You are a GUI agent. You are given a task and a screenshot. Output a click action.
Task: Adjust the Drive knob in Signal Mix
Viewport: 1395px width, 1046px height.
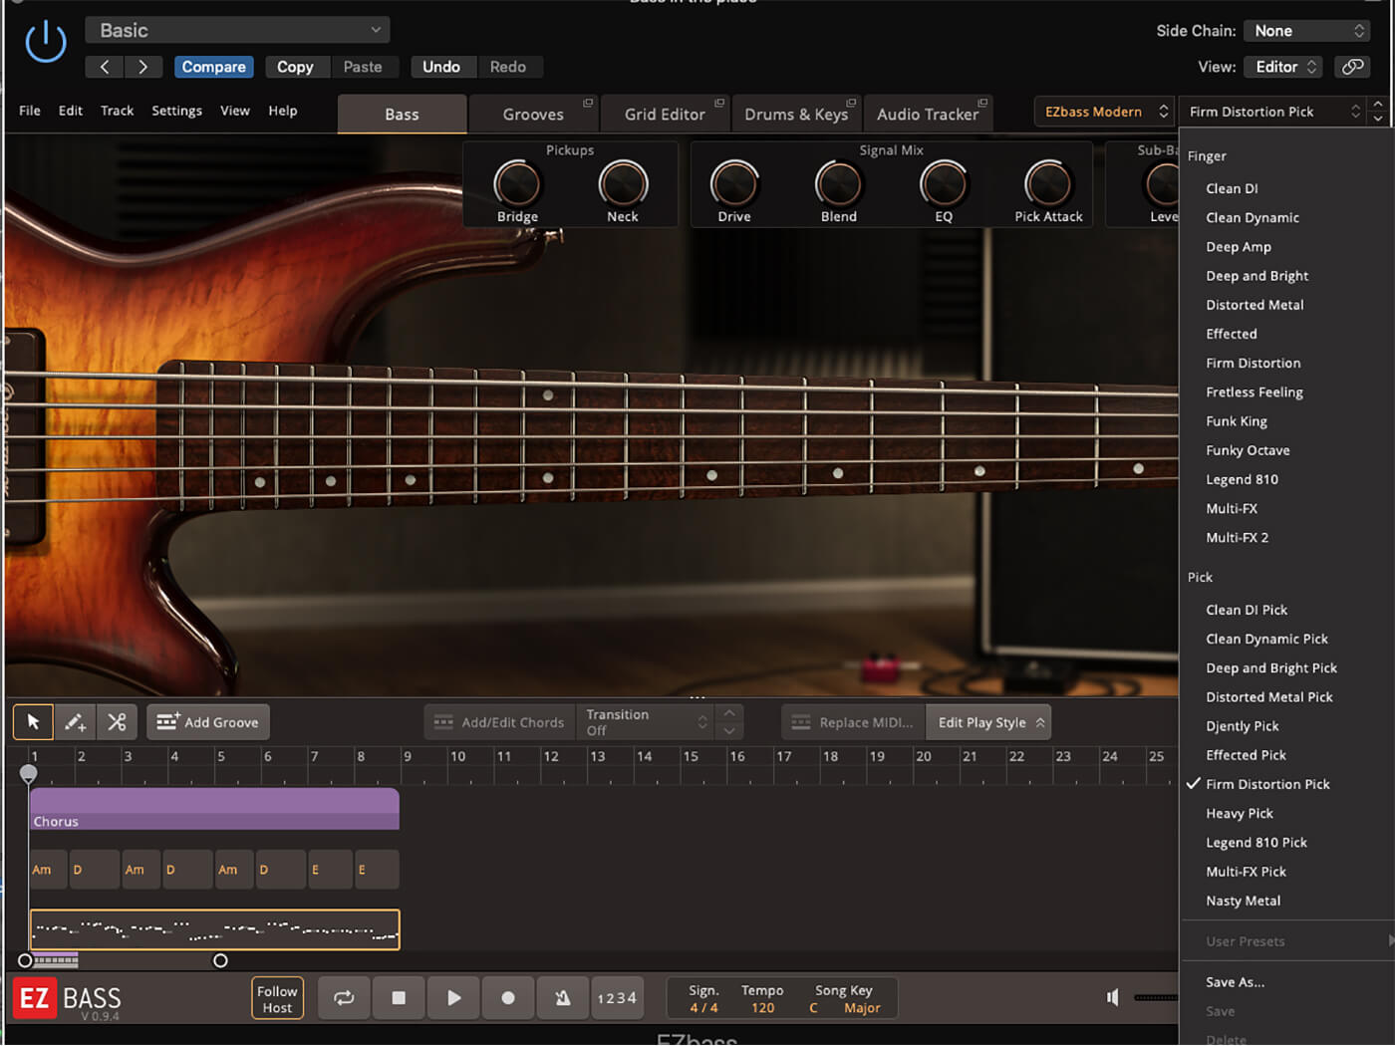(734, 185)
